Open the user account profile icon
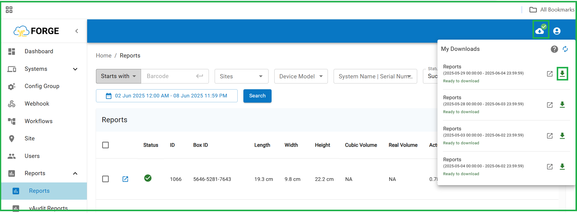Image resolution: width=577 pixels, height=213 pixels. click(x=557, y=31)
